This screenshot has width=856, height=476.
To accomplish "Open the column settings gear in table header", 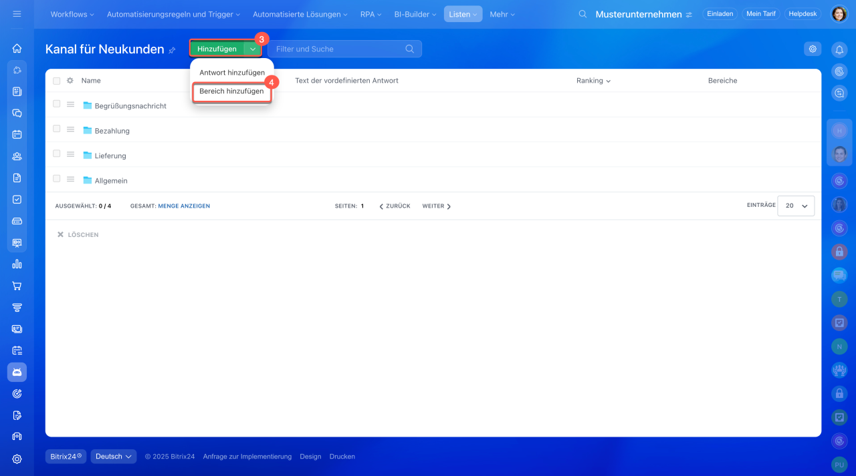I will 70,80.
